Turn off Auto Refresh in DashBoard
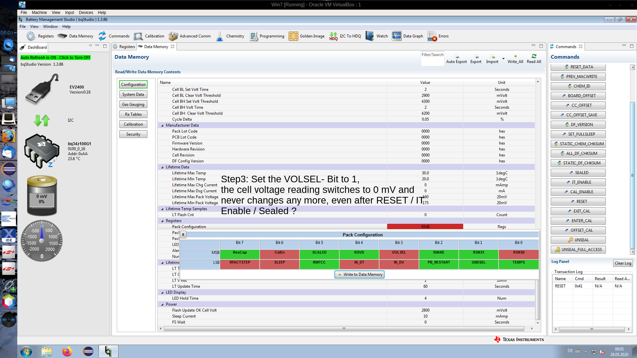Screen dimensions: 637x358 point(55,58)
